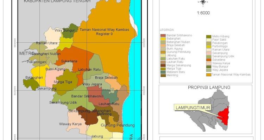Click the Gunung Pelindung label on map
264x140 pixels.
(x=118, y=125)
